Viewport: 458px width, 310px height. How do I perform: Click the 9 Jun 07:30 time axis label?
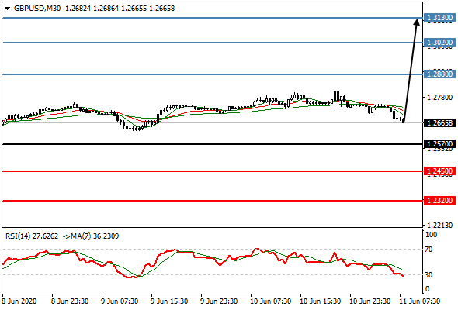tap(120, 301)
